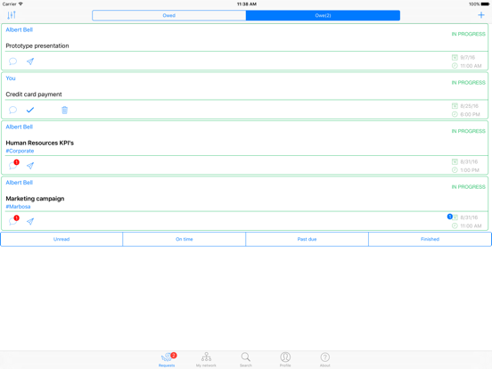Open the About tab
The image size is (492, 369).
coord(324,359)
